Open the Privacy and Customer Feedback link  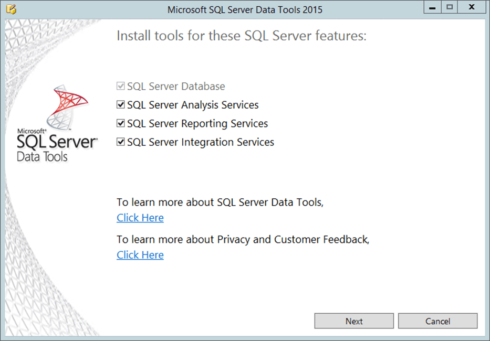(140, 255)
